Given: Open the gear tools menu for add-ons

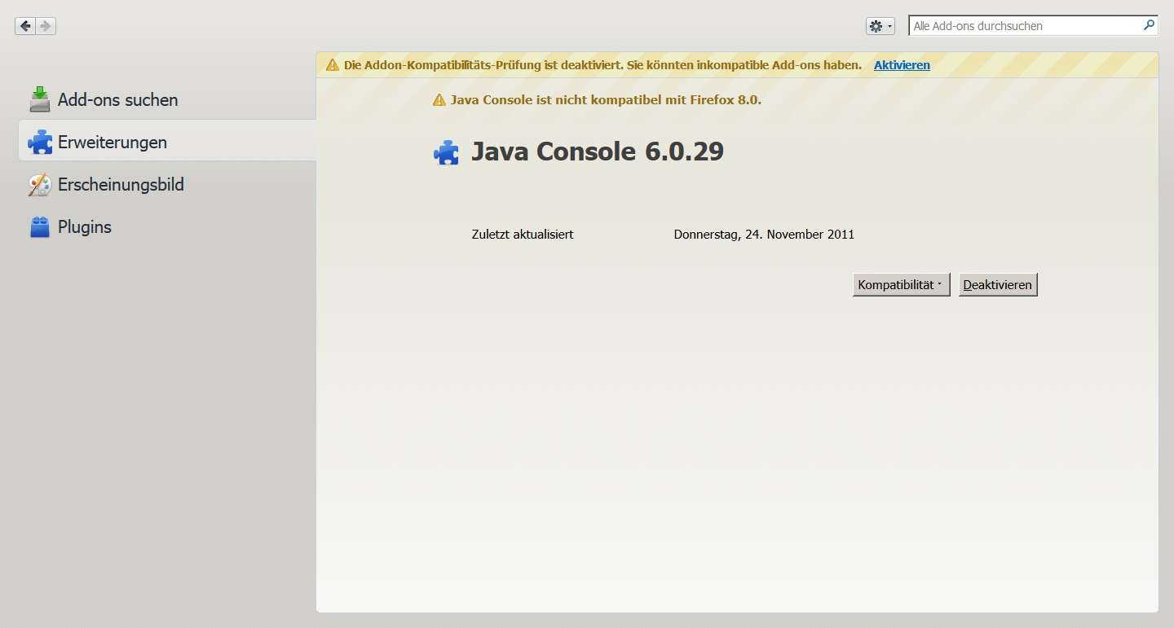Looking at the screenshot, I should coord(880,26).
